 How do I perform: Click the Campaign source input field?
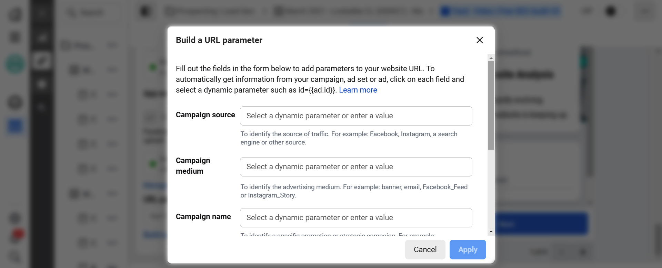[356, 116]
